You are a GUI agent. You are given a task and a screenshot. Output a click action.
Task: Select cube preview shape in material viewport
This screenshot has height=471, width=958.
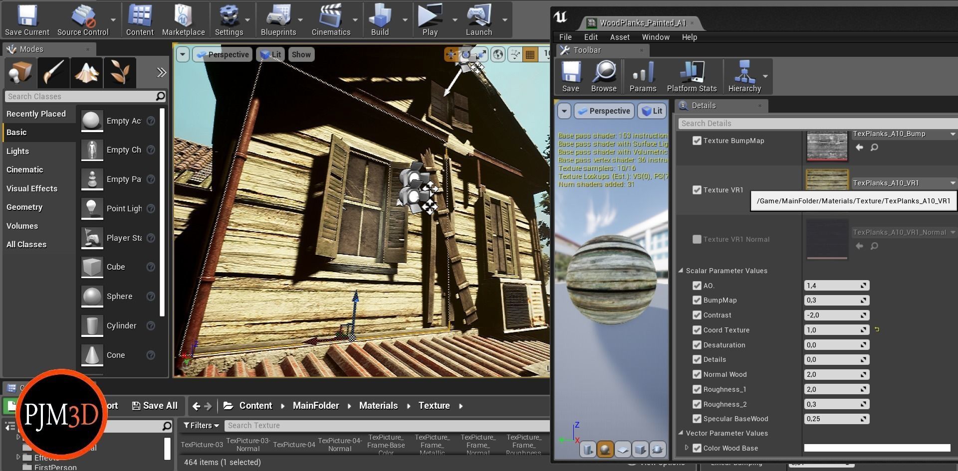pos(640,450)
